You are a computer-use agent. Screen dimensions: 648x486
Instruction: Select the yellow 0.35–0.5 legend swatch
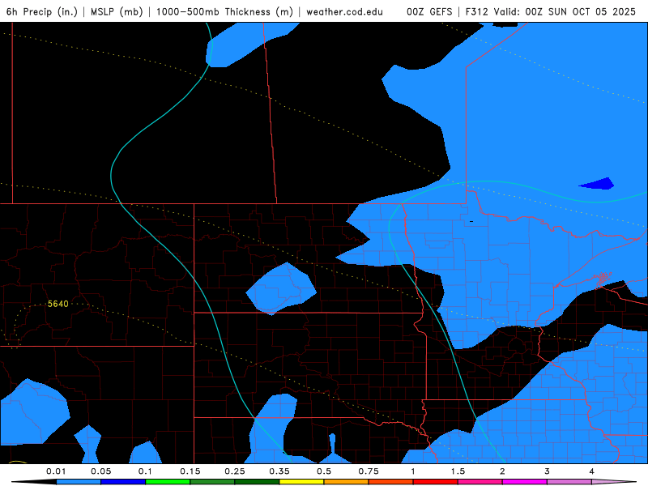[x=301, y=482]
